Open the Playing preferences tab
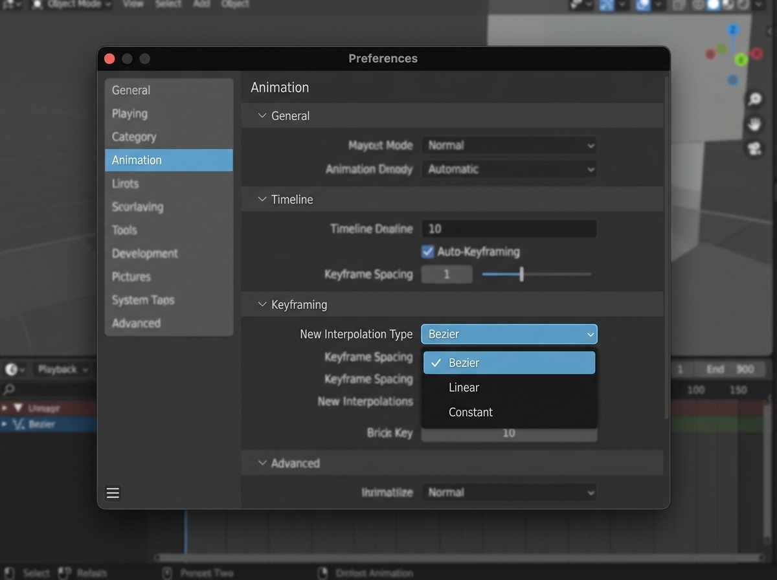The image size is (777, 580). [x=168, y=113]
